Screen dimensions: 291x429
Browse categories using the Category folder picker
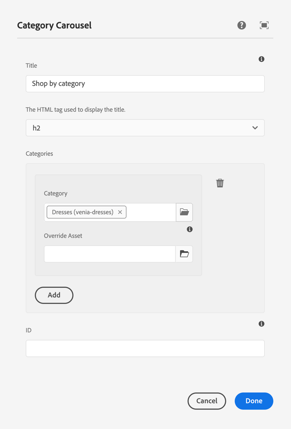click(x=184, y=212)
